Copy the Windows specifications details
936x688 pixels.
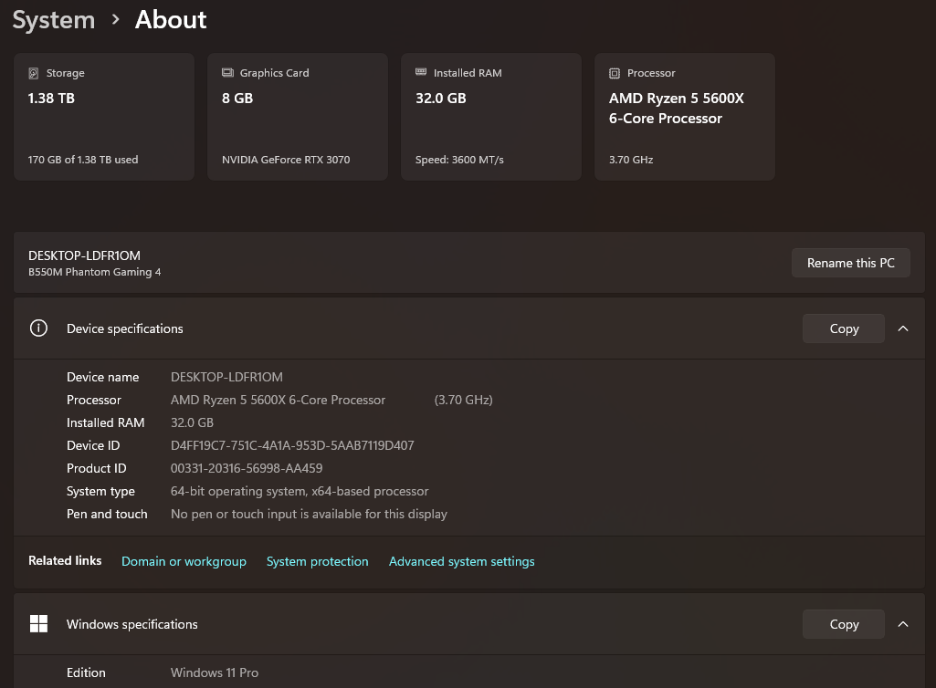[843, 623]
